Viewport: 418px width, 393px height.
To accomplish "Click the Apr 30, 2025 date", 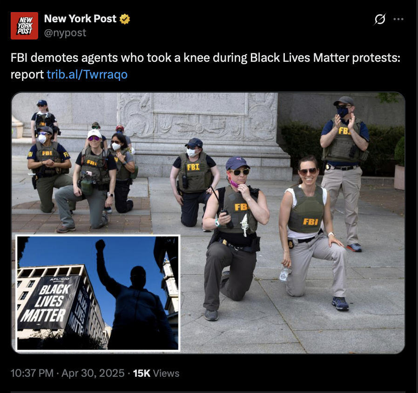I will [x=93, y=373].
